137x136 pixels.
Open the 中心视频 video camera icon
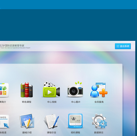pyautogui.click(x=51, y=89)
